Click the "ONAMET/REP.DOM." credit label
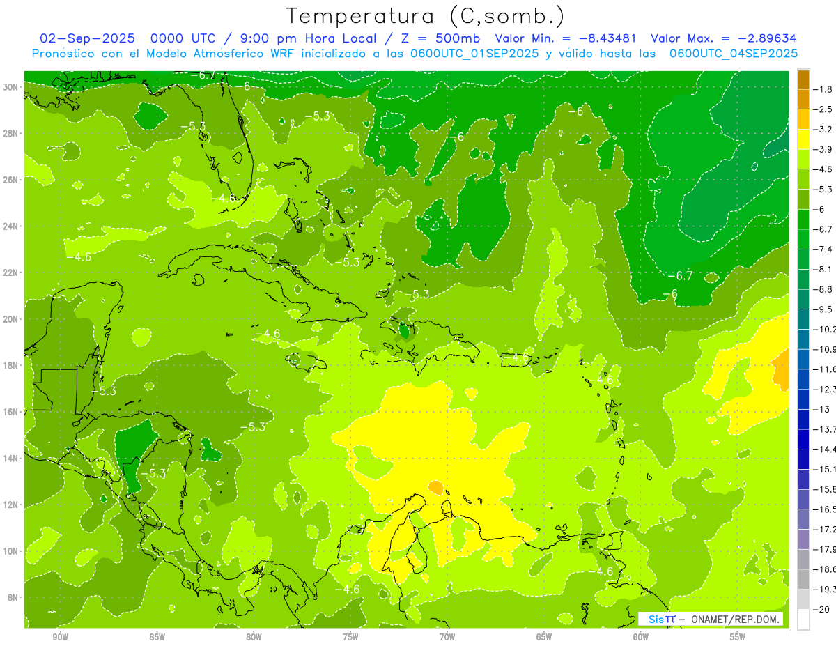Screen dimensions: 836x646 tap(736, 620)
